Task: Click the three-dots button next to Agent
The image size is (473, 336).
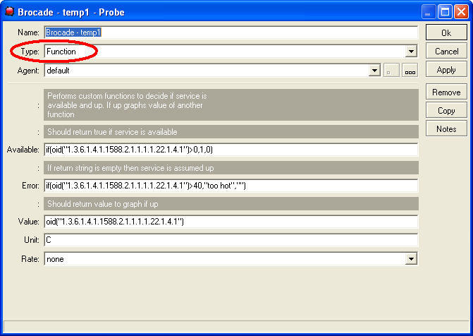Action: [410, 71]
